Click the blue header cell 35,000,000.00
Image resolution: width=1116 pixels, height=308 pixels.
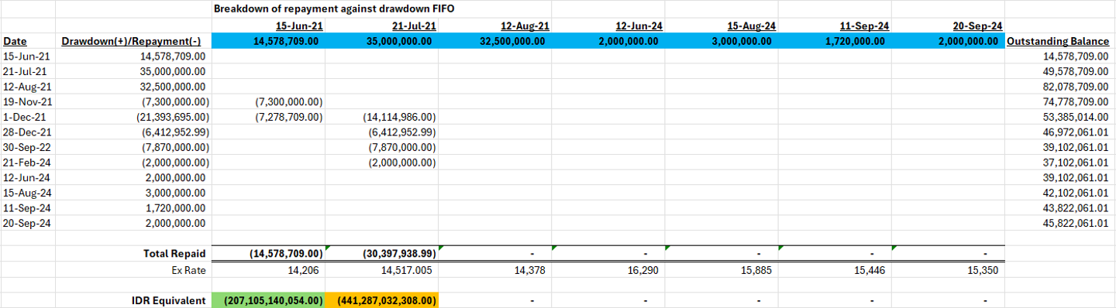(381, 41)
